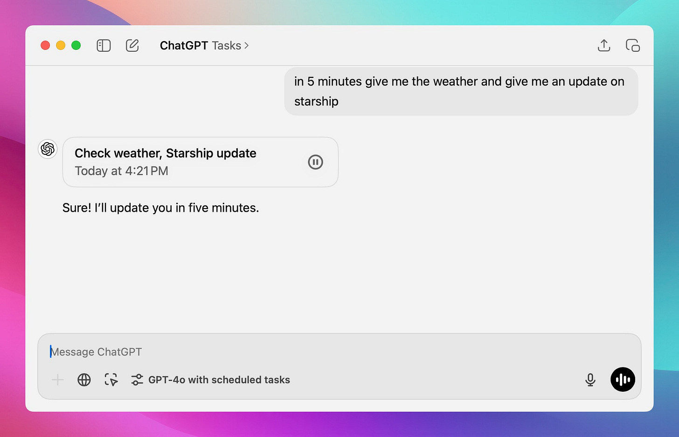Open companion window icon at top right
Image resolution: width=679 pixels, height=437 pixels.
[633, 45]
